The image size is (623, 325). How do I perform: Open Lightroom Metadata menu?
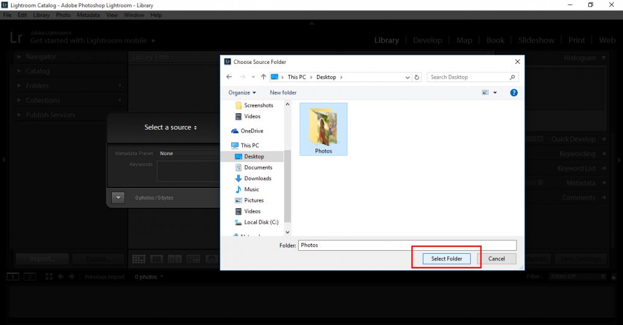pyautogui.click(x=88, y=15)
